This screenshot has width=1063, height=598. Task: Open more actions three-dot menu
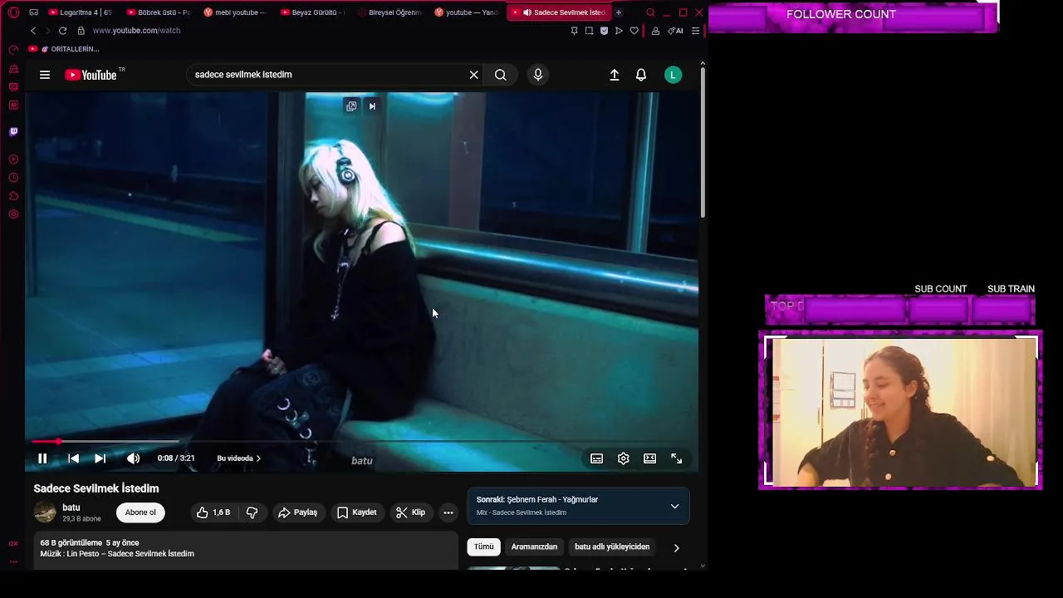(448, 512)
